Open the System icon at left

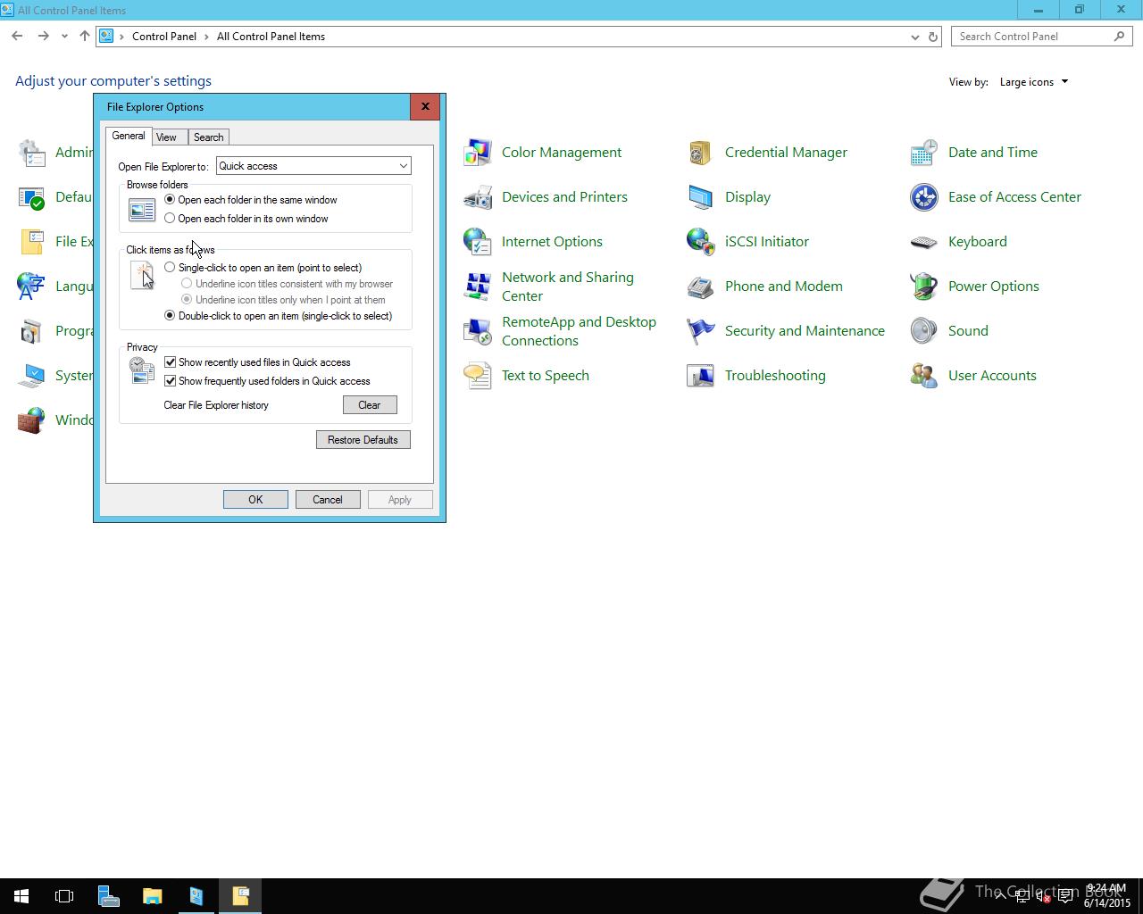coord(31,376)
